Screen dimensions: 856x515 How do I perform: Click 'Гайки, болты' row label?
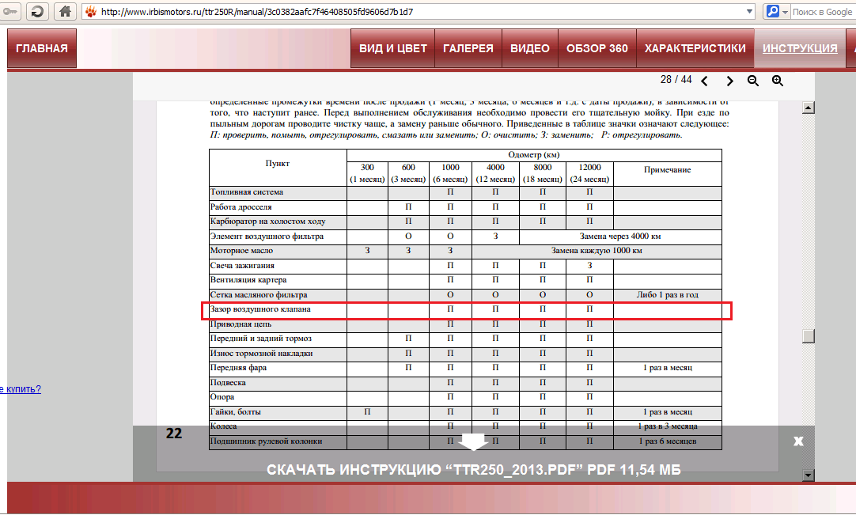pyautogui.click(x=235, y=412)
